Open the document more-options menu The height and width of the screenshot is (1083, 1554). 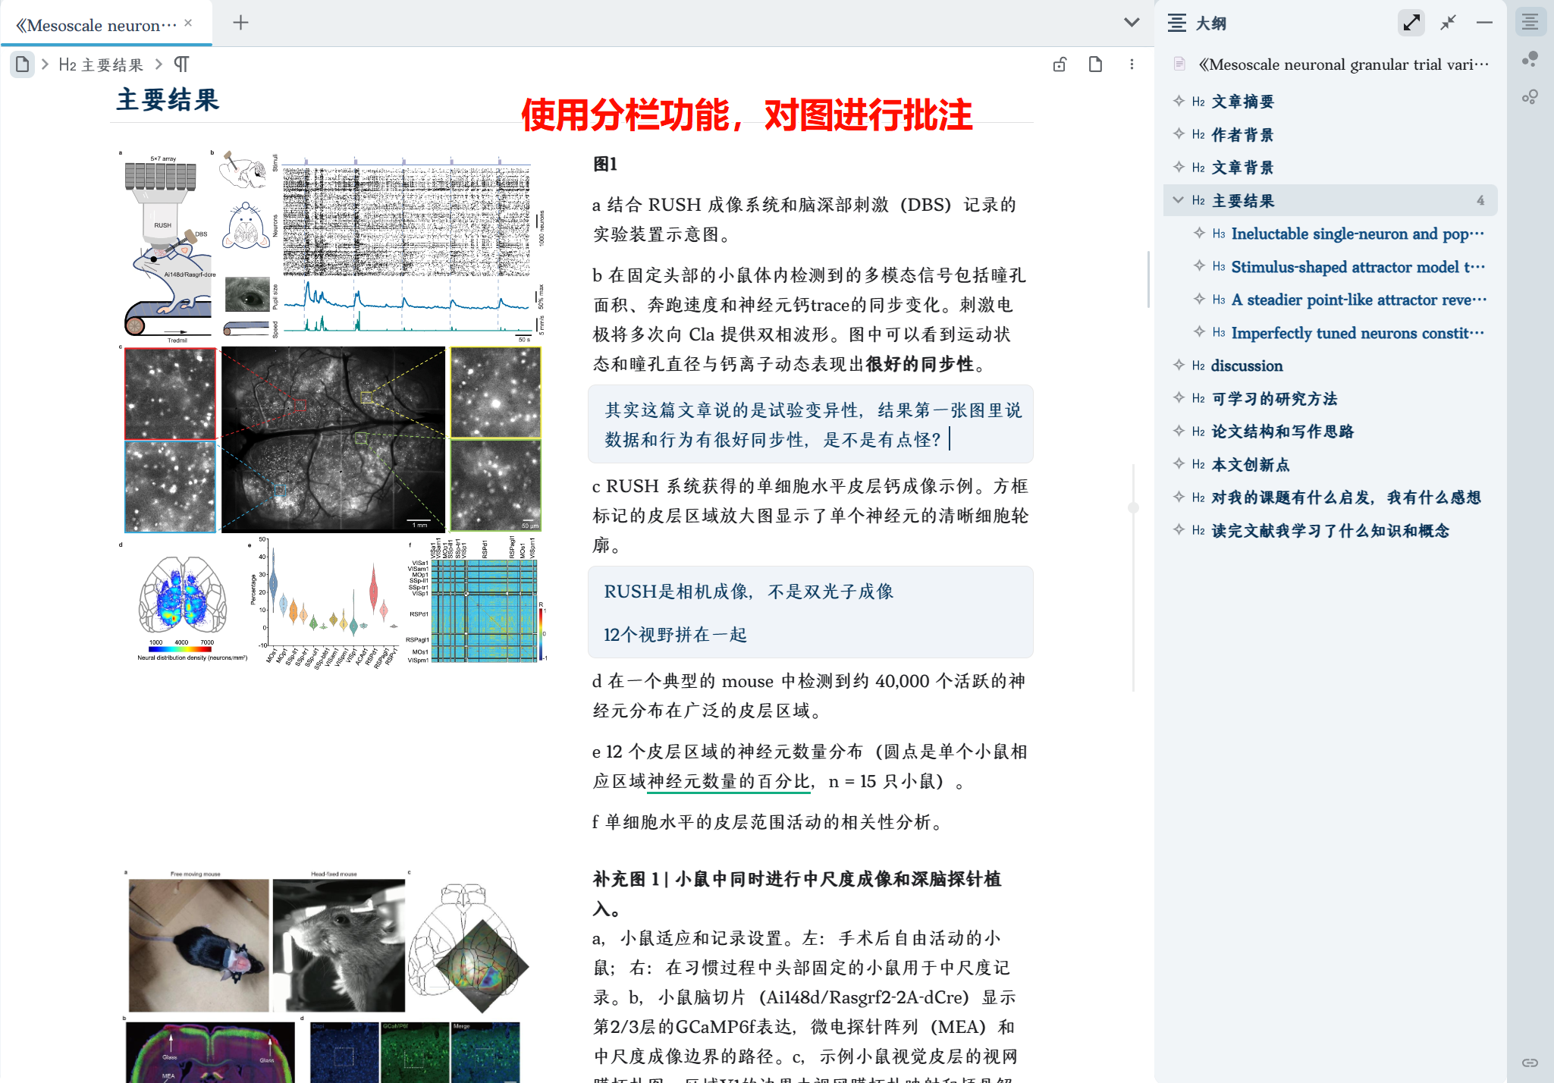(x=1132, y=64)
